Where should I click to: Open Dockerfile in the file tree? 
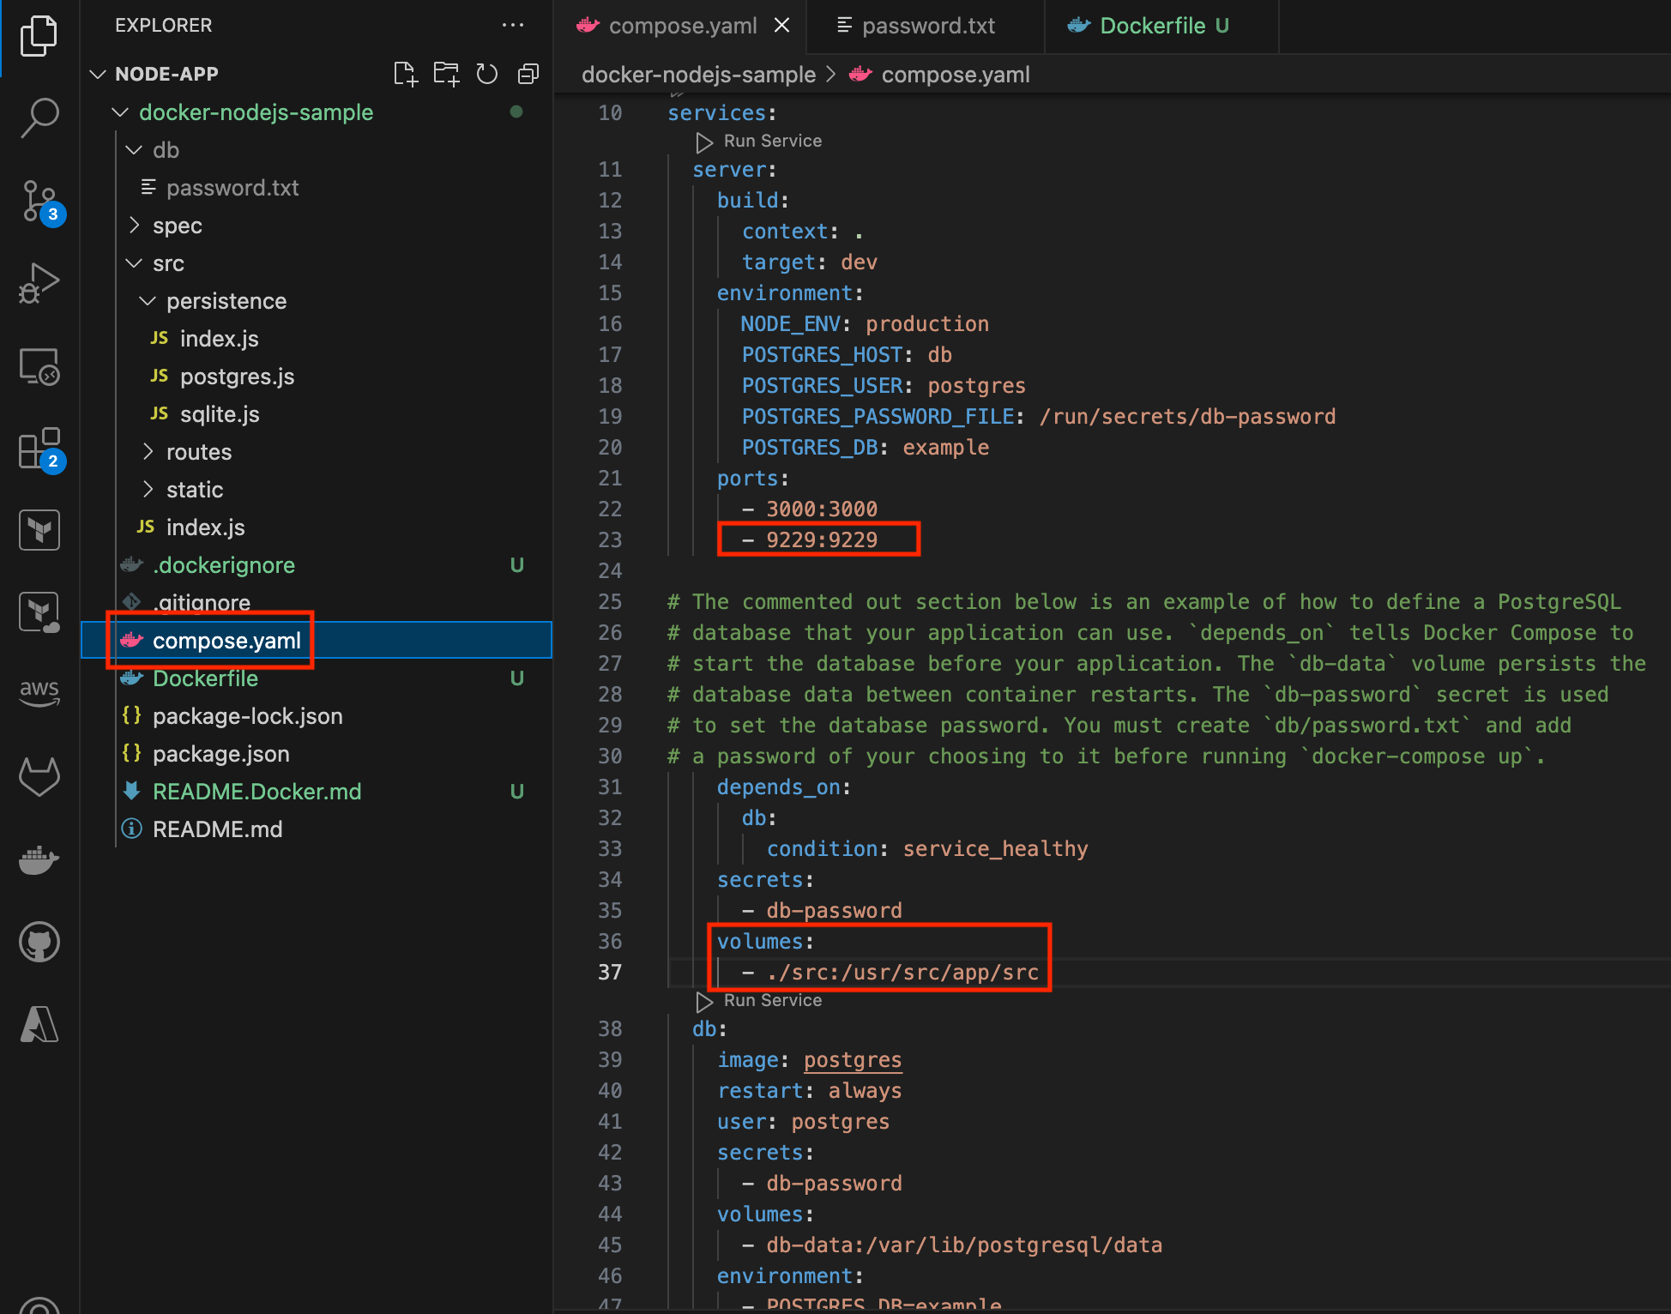point(317,678)
